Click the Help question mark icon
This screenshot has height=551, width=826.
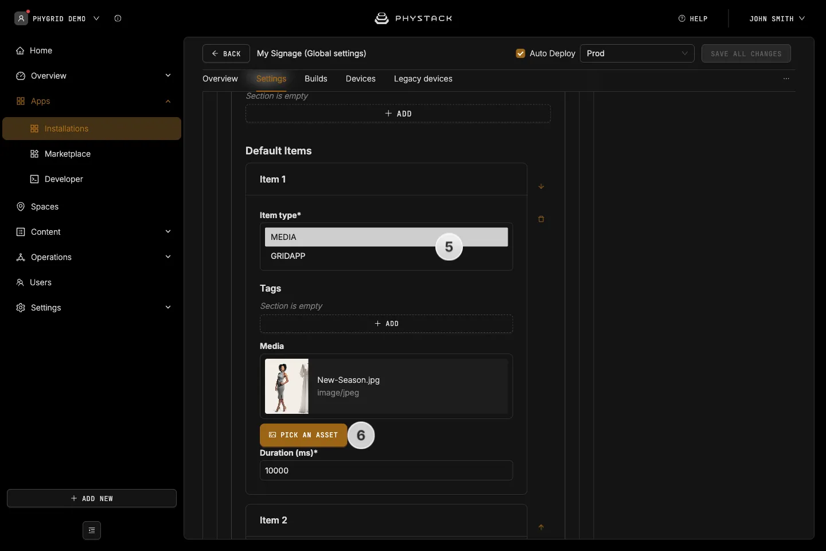[682, 18]
